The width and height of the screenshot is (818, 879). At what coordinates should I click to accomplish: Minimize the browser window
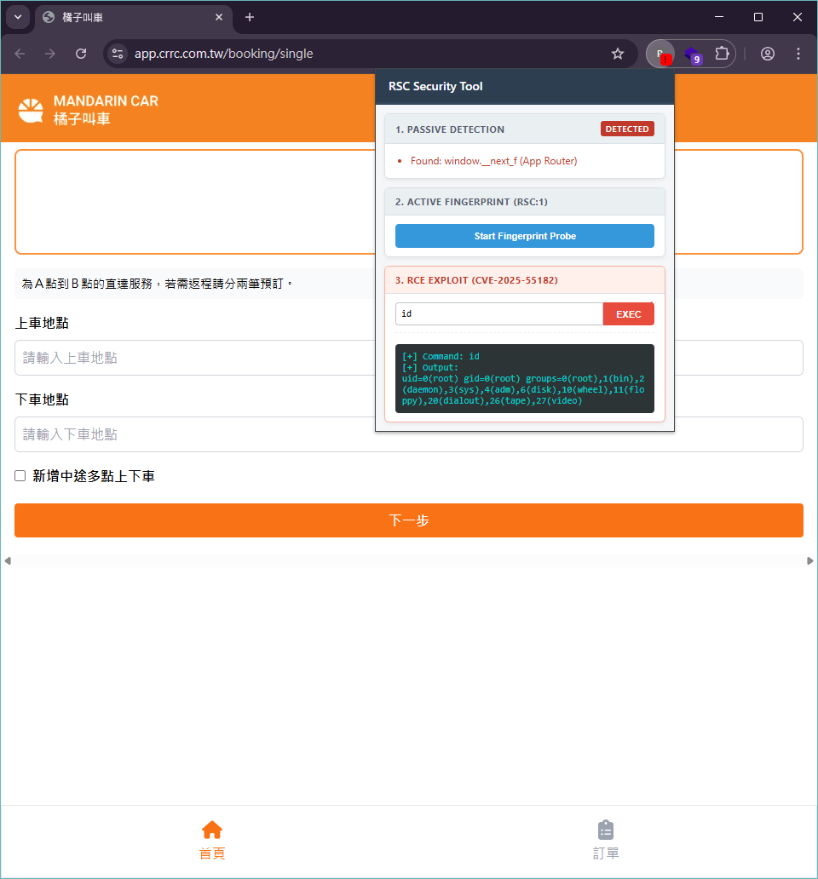(x=719, y=17)
